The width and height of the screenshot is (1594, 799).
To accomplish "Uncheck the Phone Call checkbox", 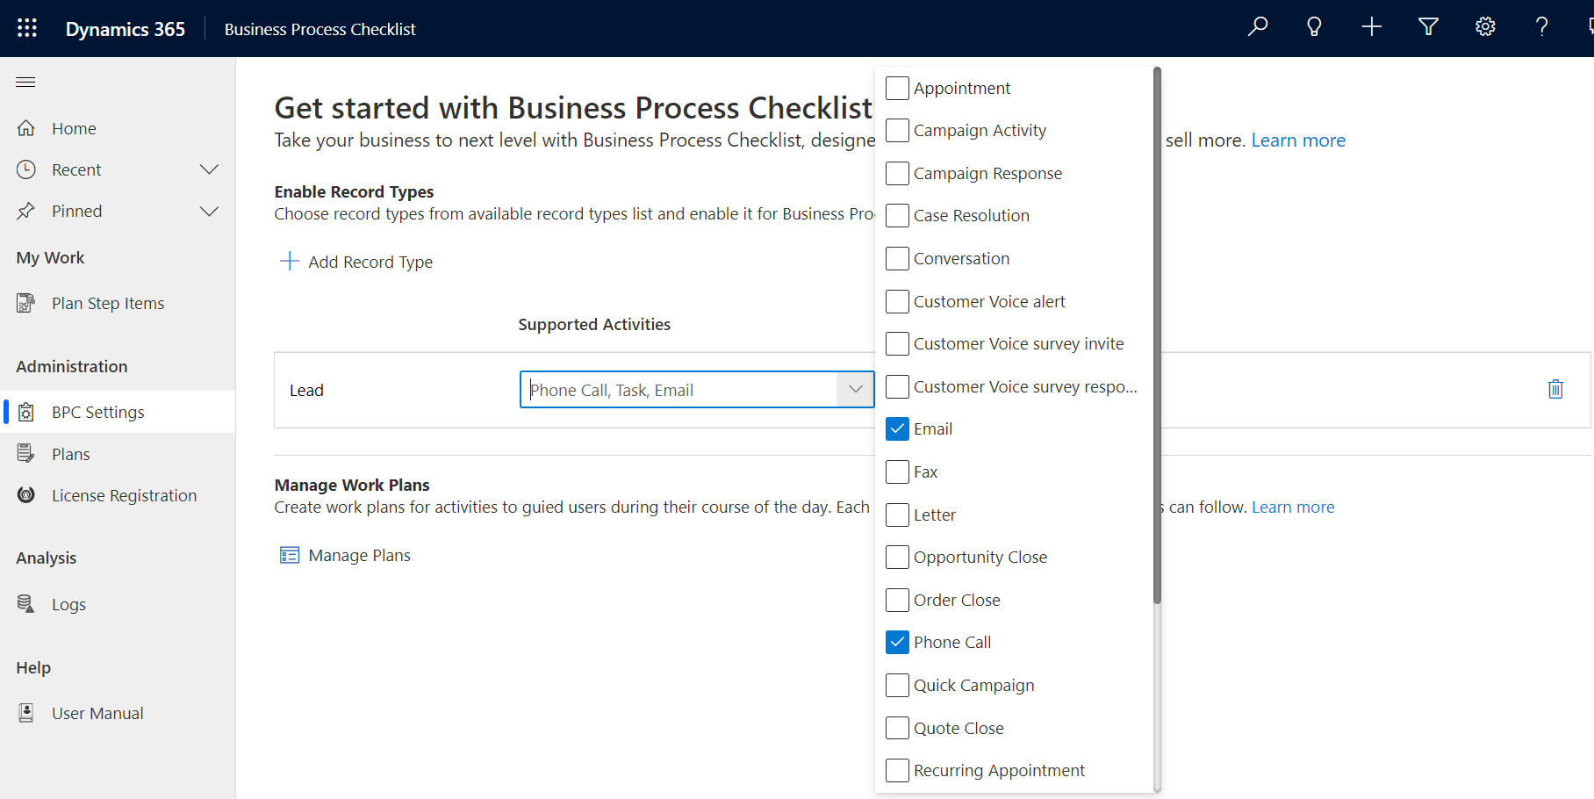I will click(x=897, y=642).
